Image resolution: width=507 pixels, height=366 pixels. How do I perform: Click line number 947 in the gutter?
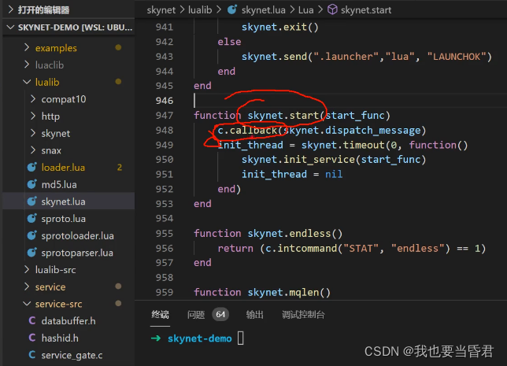pyautogui.click(x=165, y=116)
